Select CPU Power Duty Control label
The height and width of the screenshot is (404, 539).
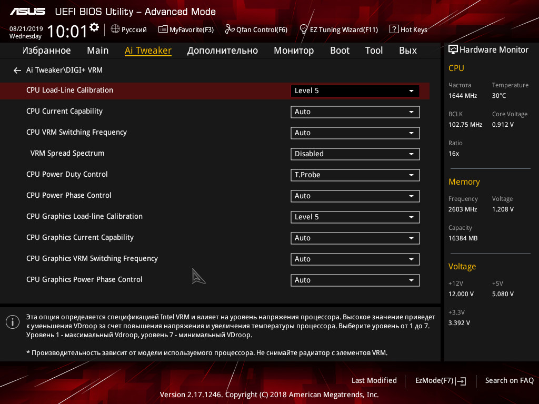click(67, 174)
